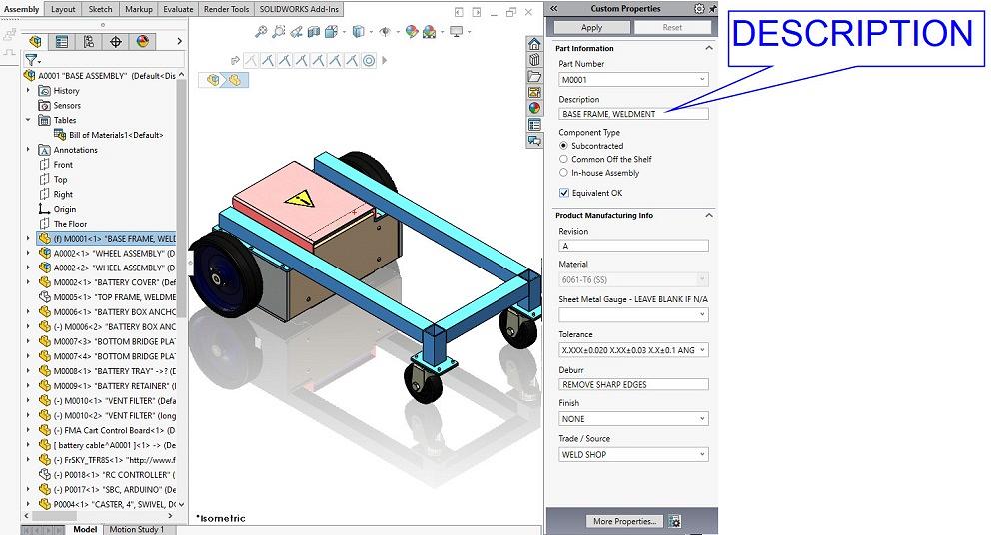Screen dimensions: 999x535
Task: Click the Custom Properties gear settings icon
Action: click(699, 9)
